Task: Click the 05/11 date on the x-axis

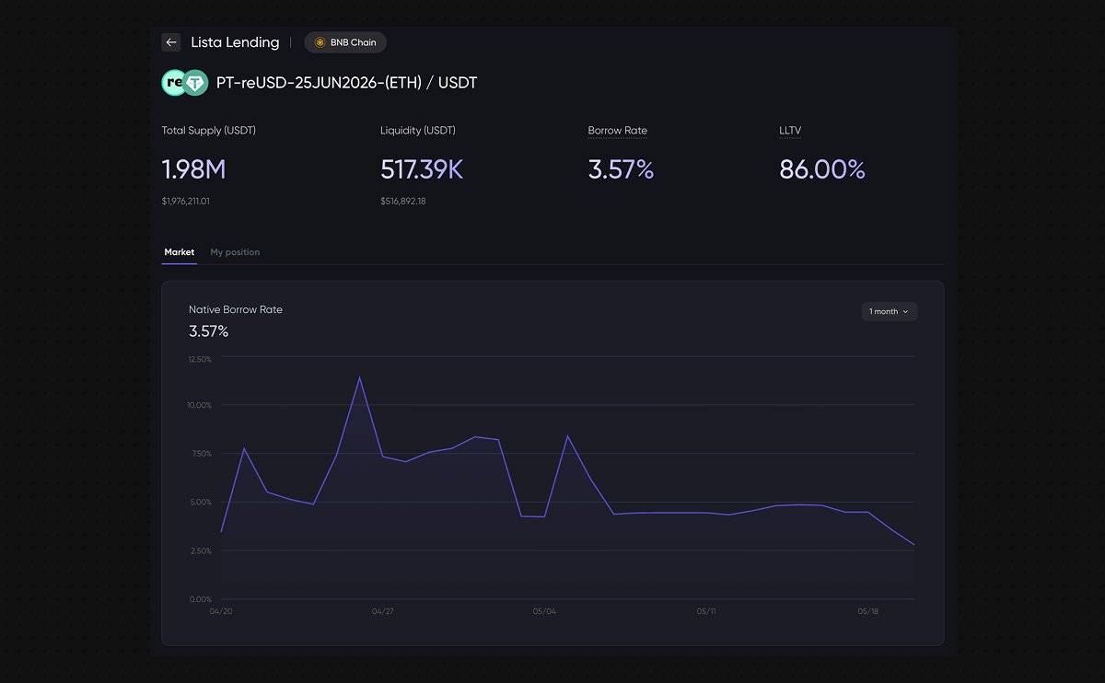Action: (706, 611)
